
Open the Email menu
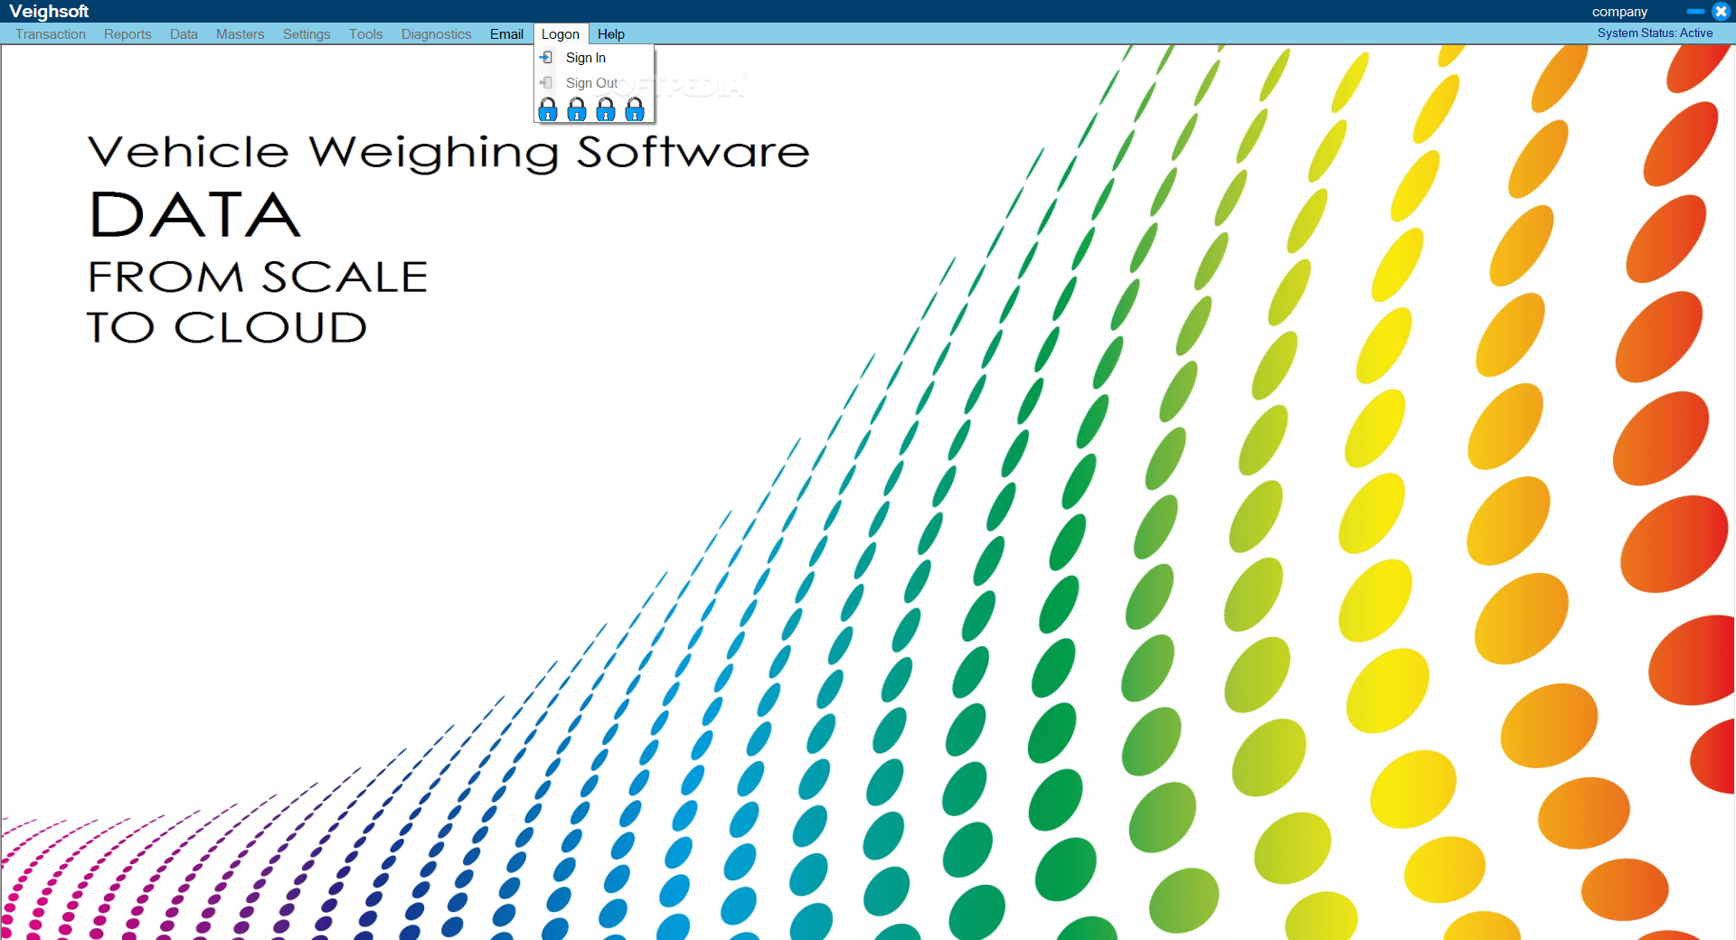(x=506, y=34)
